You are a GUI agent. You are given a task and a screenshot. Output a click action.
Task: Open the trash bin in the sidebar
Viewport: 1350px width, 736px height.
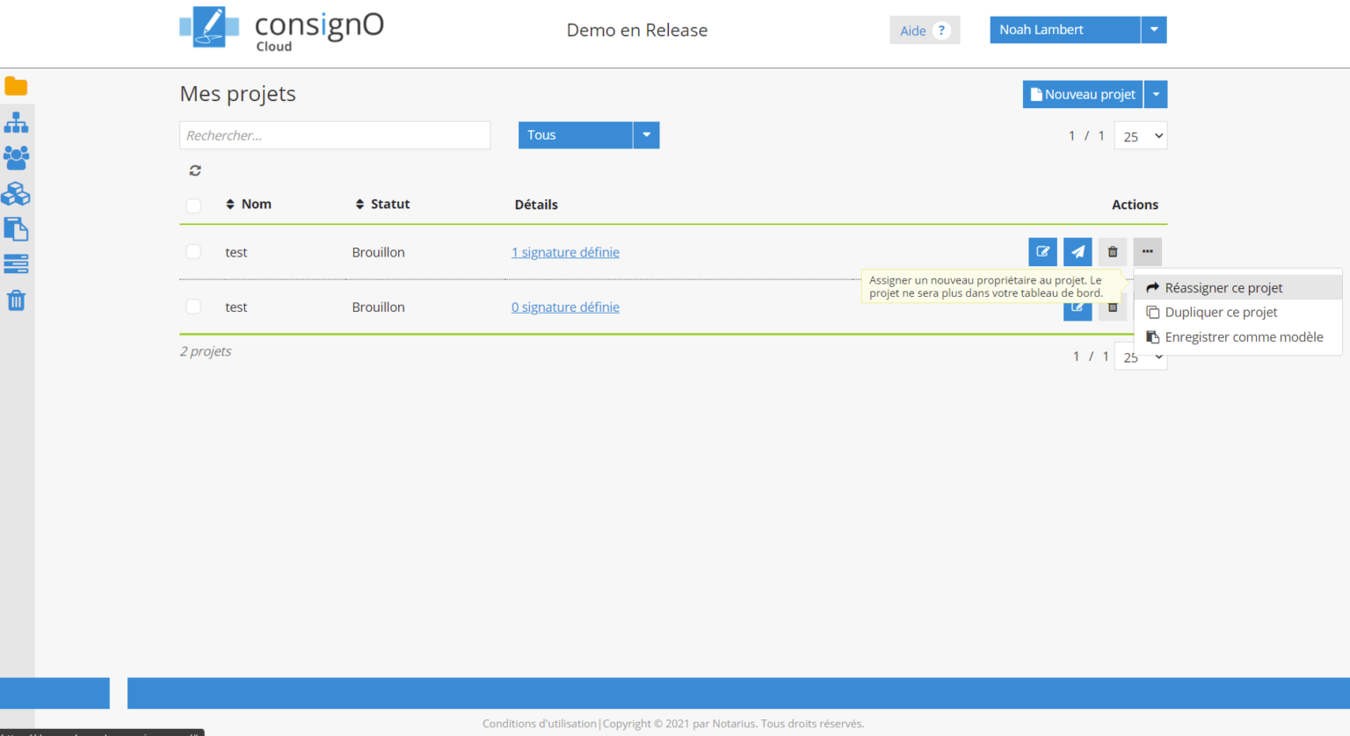[x=16, y=300]
